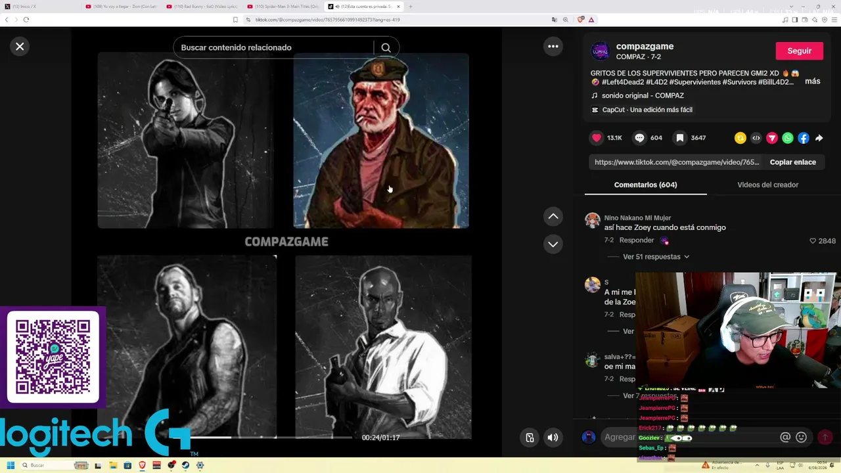Open the compazgame profile name
The height and width of the screenshot is (473, 841).
(645, 47)
